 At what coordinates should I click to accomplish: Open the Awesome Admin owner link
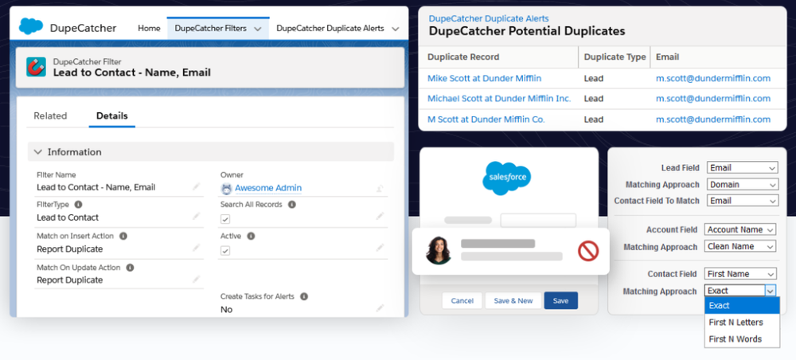point(268,188)
